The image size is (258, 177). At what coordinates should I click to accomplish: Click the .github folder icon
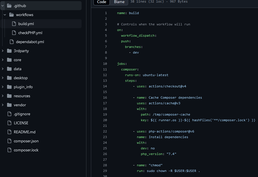(x=9, y=6)
